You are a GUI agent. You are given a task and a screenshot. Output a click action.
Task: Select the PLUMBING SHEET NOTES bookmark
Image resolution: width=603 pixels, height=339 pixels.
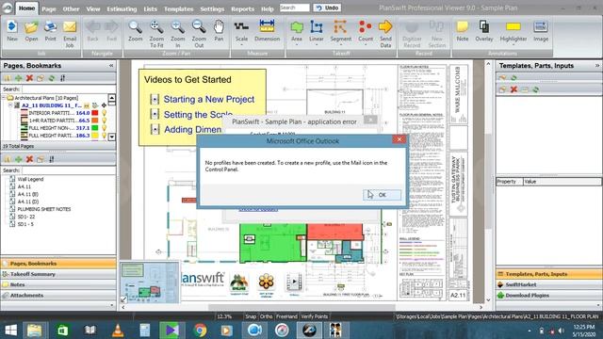pos(44,209)
